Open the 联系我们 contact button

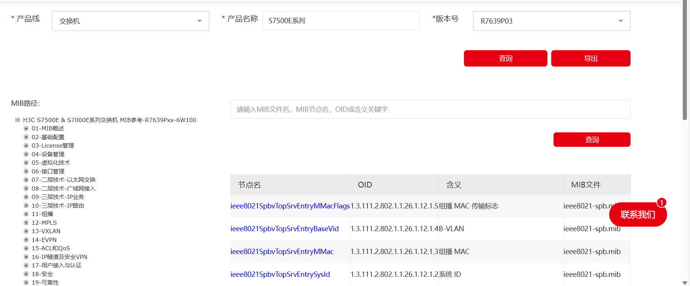[x=638, y=214]
